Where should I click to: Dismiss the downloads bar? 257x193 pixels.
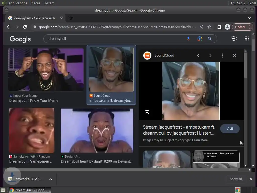click(x=251, y=179)
